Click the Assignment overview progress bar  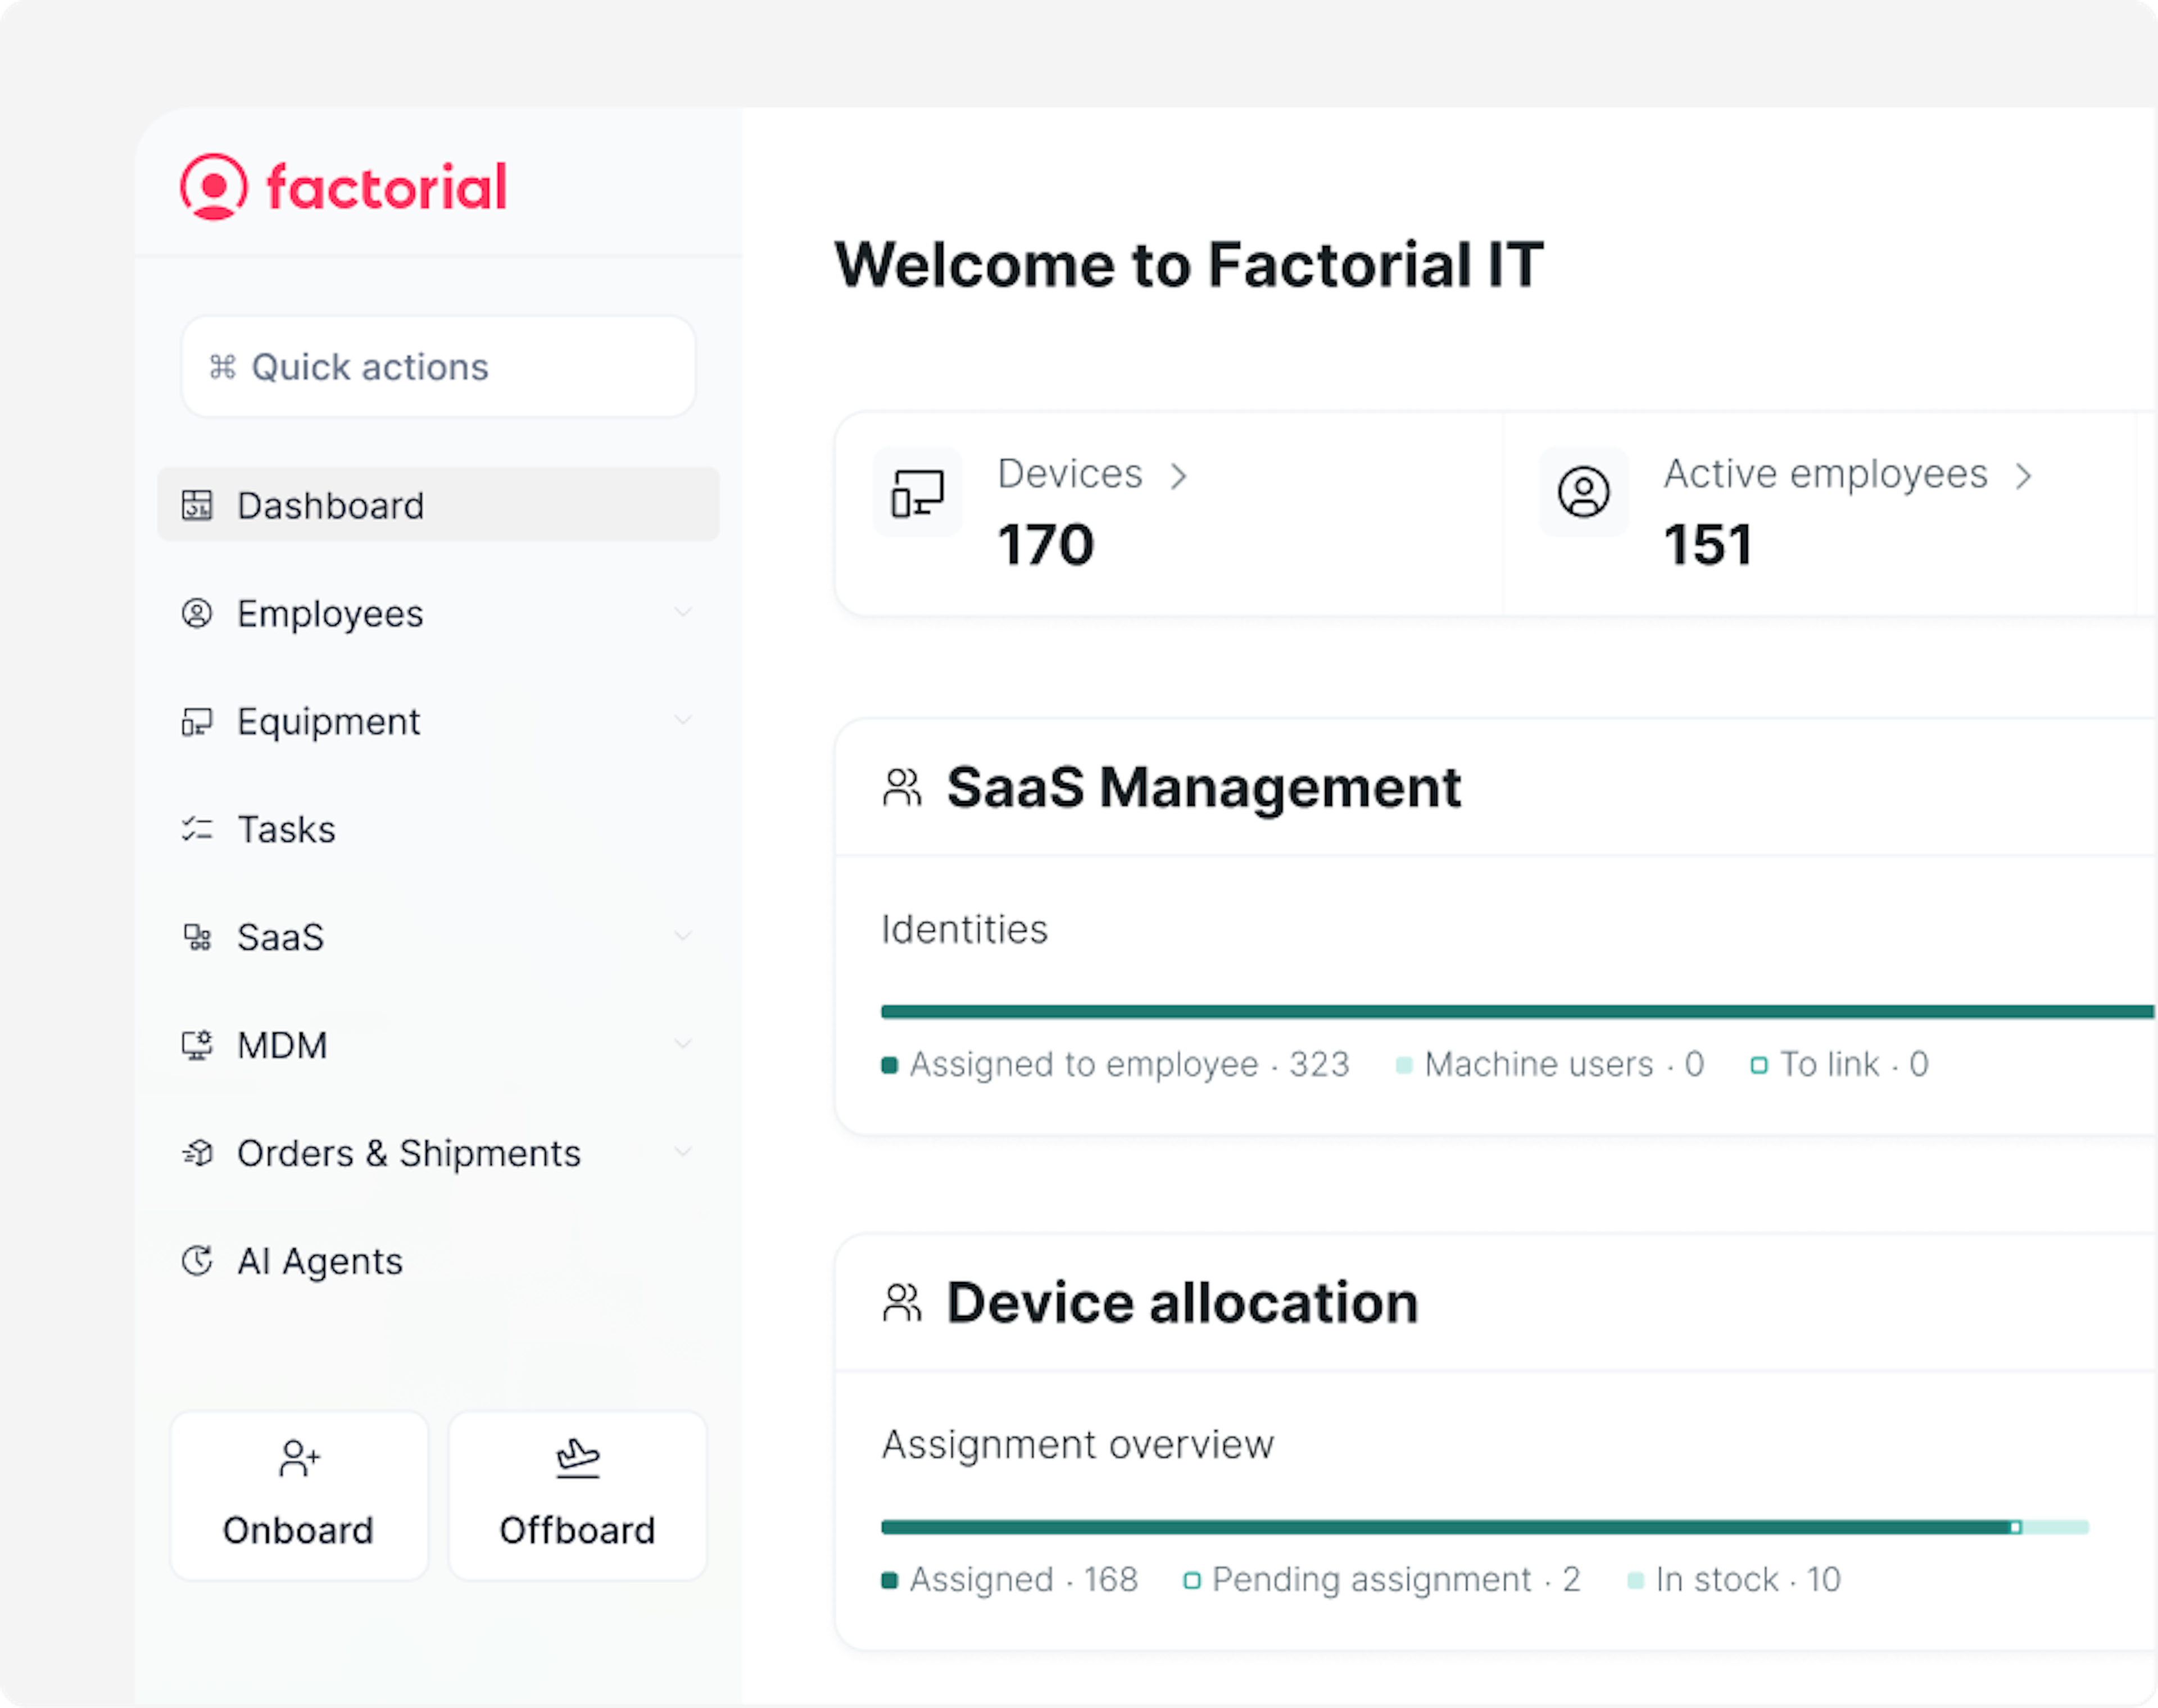(1484, 1527)
